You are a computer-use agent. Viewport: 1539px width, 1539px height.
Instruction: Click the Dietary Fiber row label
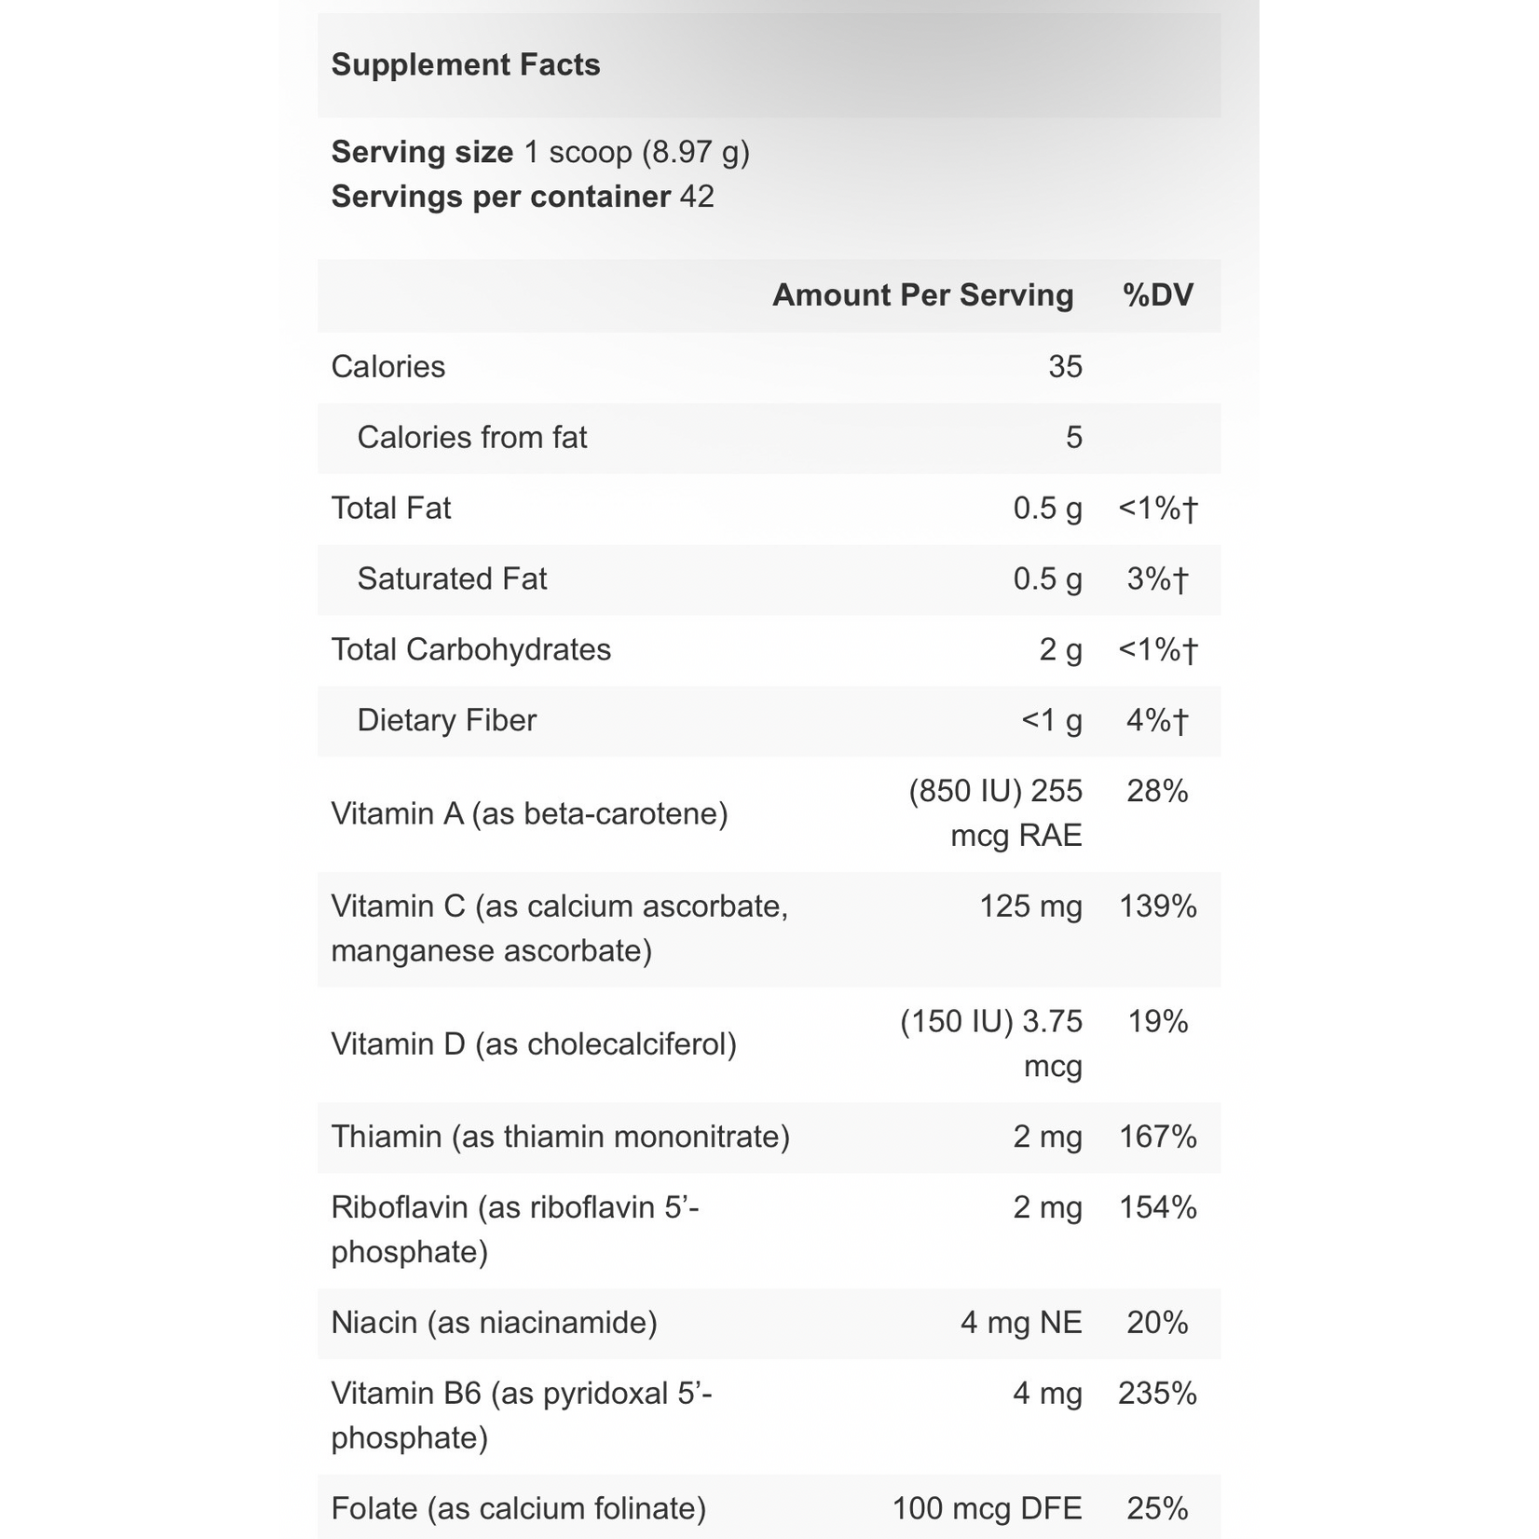pos(447,721)
